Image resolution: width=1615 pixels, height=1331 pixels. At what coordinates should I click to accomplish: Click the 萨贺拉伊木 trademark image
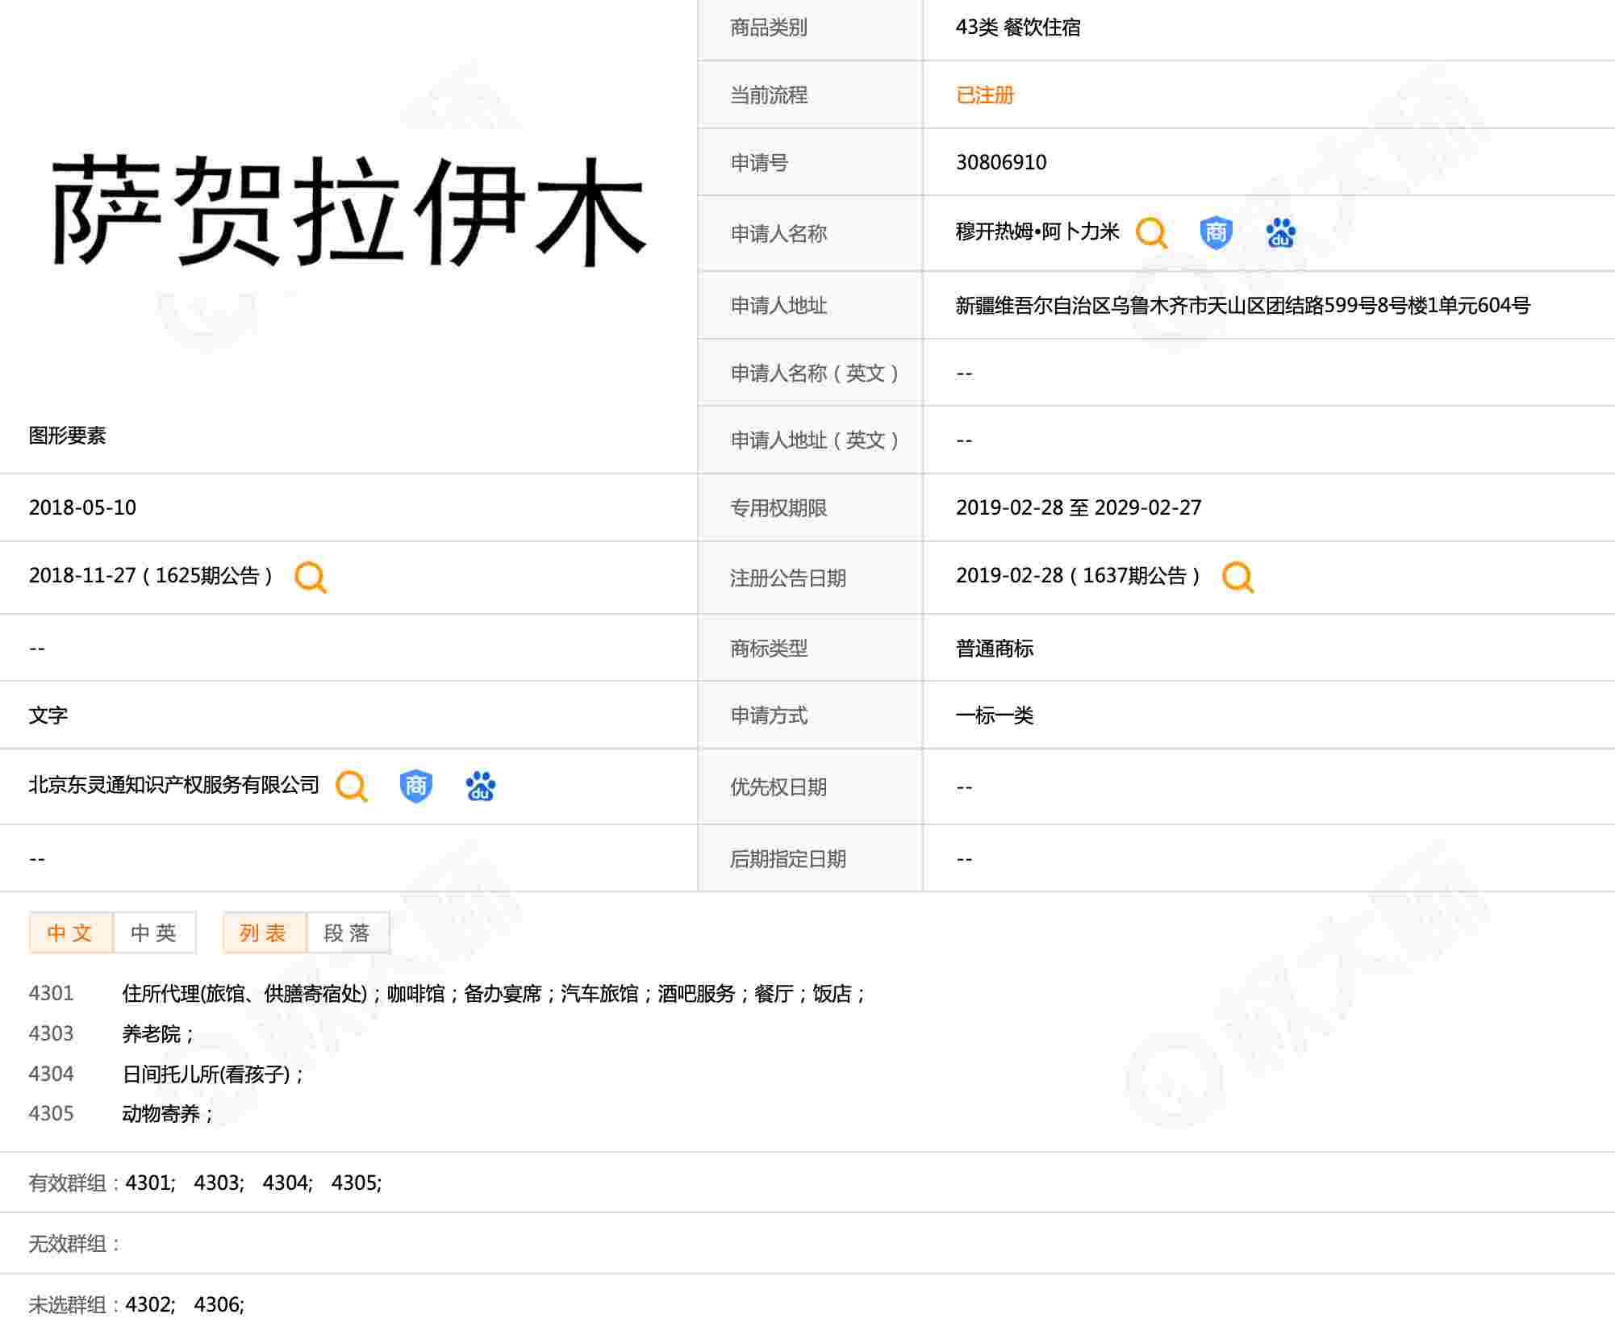click(x=348, y=211)
